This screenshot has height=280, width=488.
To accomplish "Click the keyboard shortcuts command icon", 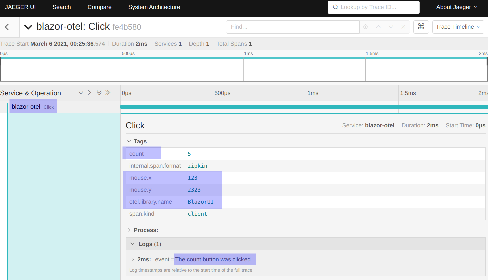I will pyautogui.click(x=421, y=27).
